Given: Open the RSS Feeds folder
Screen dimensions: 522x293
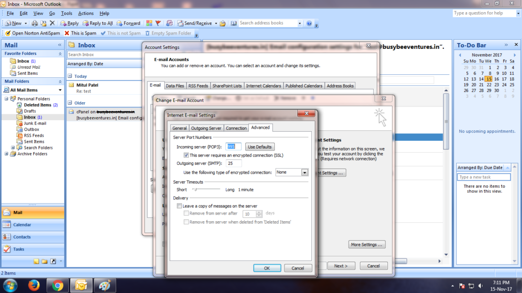Looking at the screenshot, I should click(34, 135).
